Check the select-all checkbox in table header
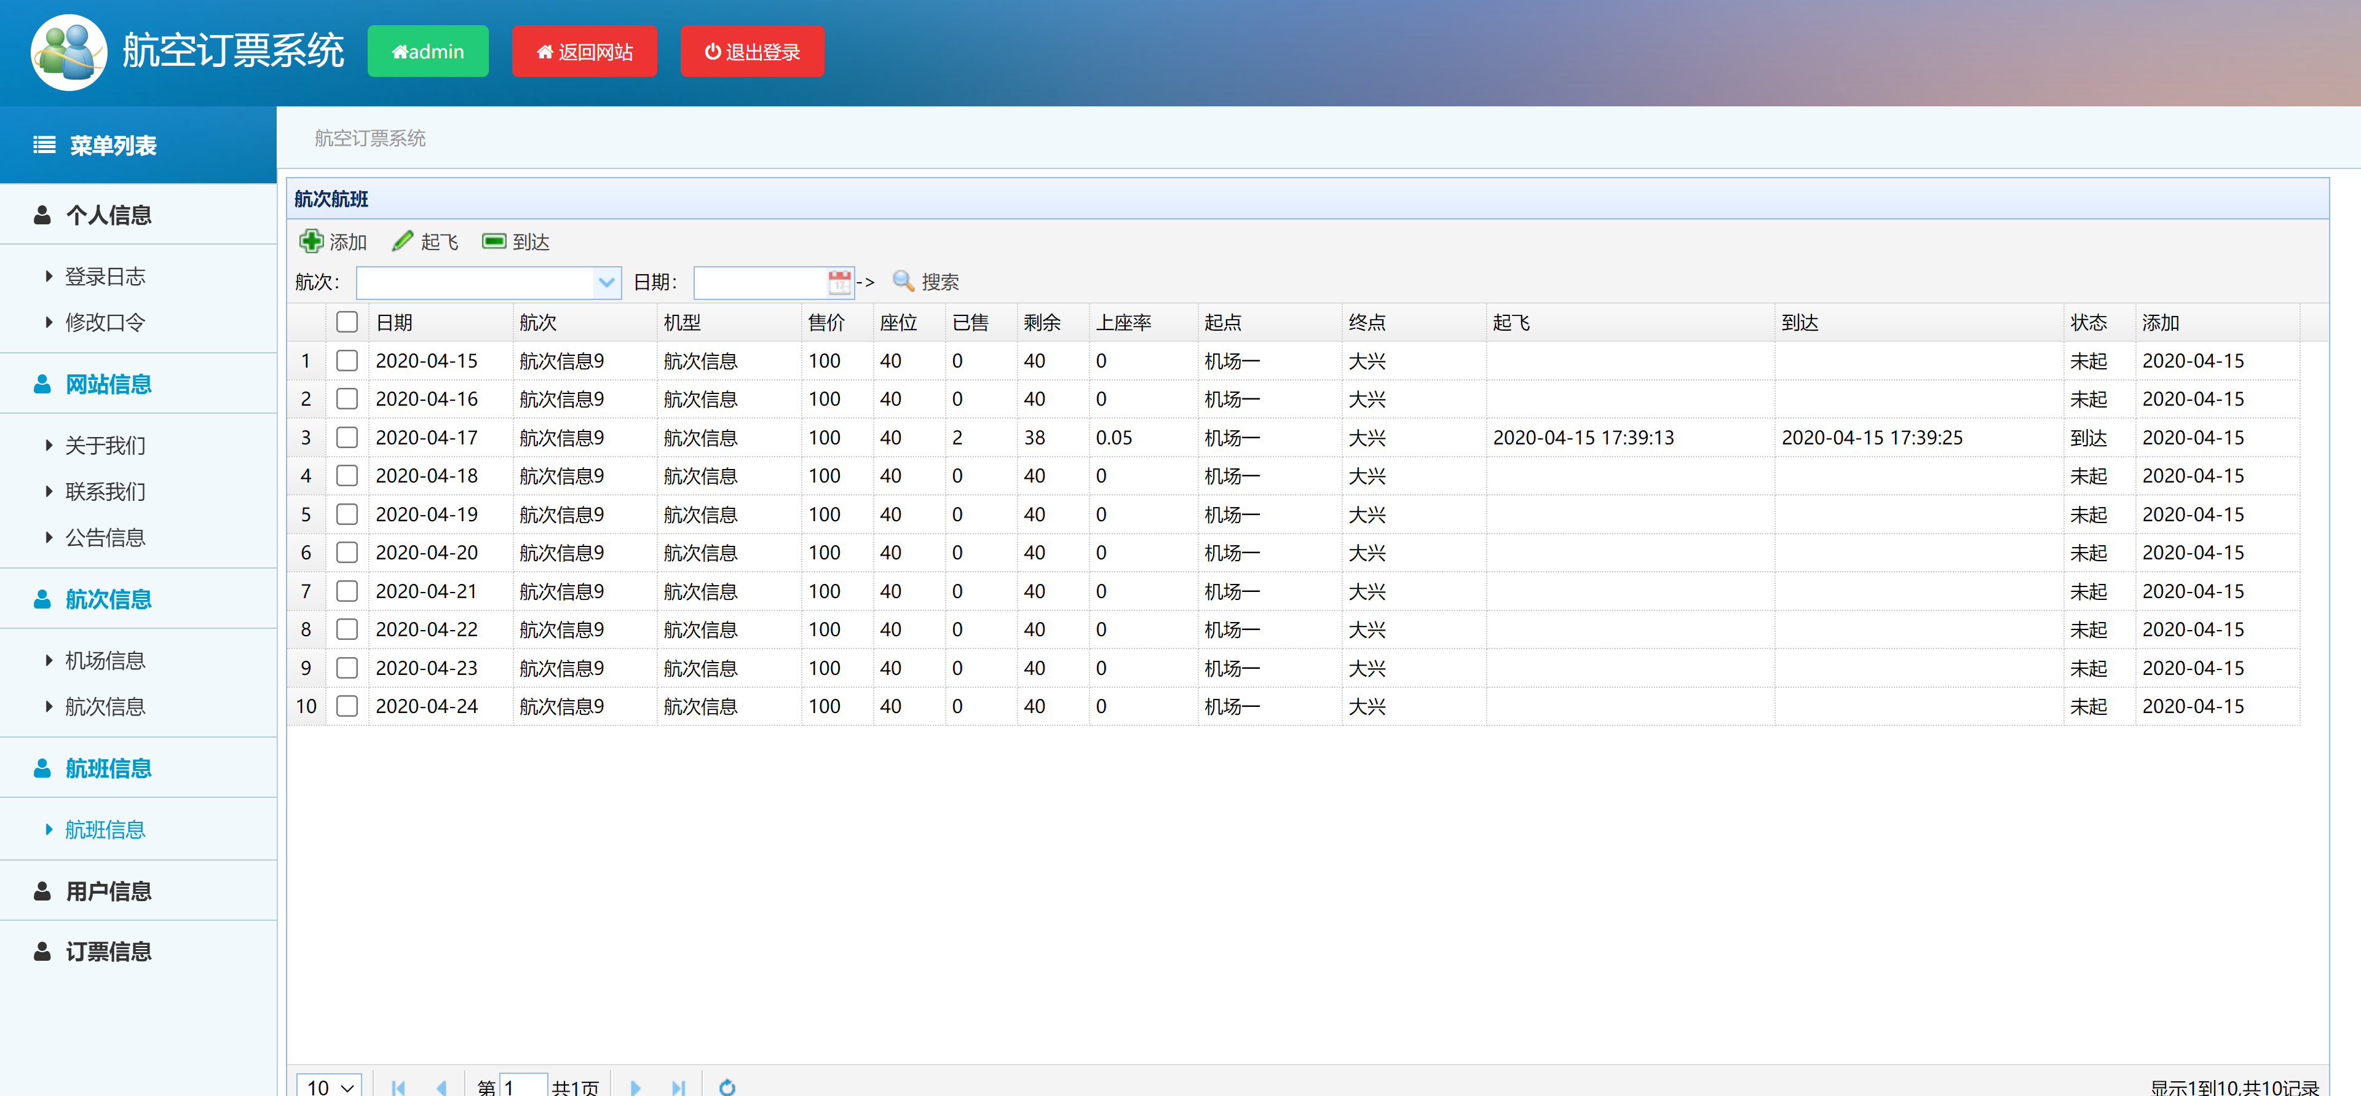Screen dimensions: 2361x1096 coord(346,321)
